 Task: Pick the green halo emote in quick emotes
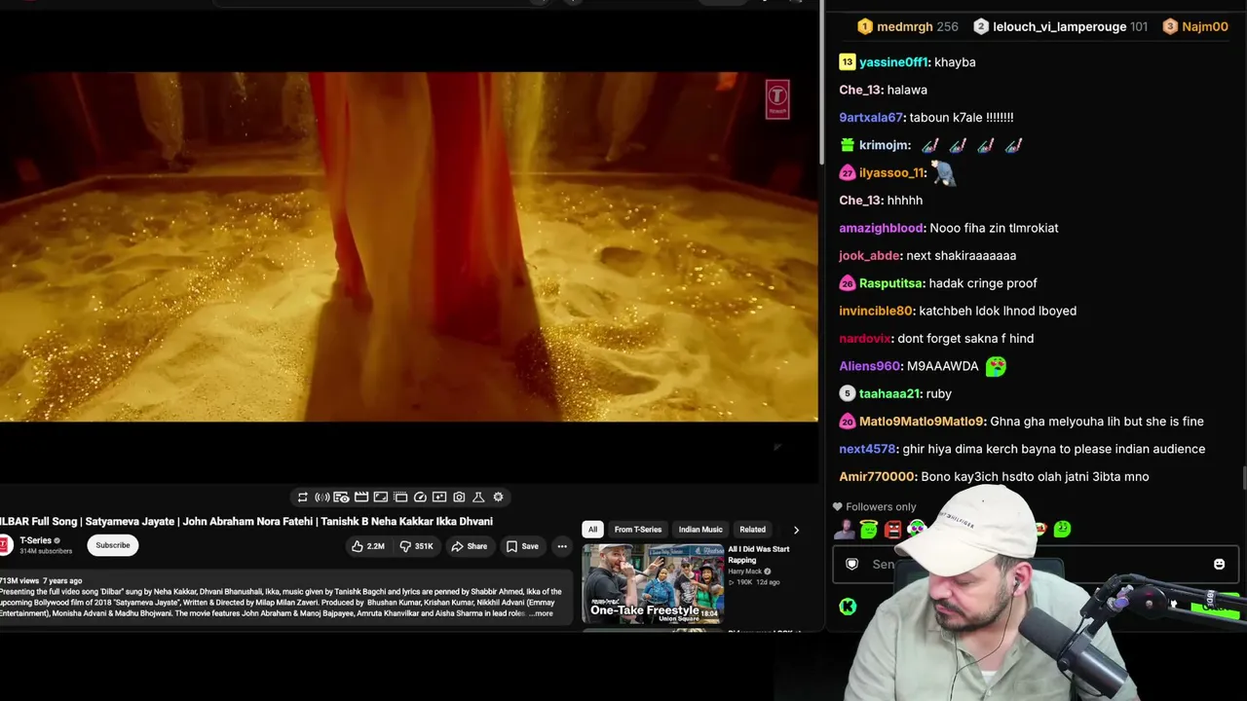click(x=868, y=530)
